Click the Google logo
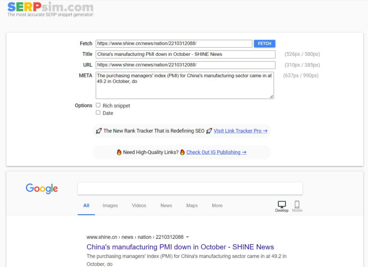The image size is (368, 267). tap(42, 188)
